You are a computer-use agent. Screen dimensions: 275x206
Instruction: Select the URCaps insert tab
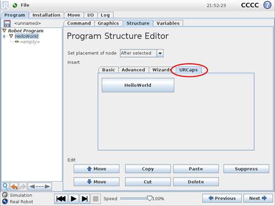[x=189, y=70]
